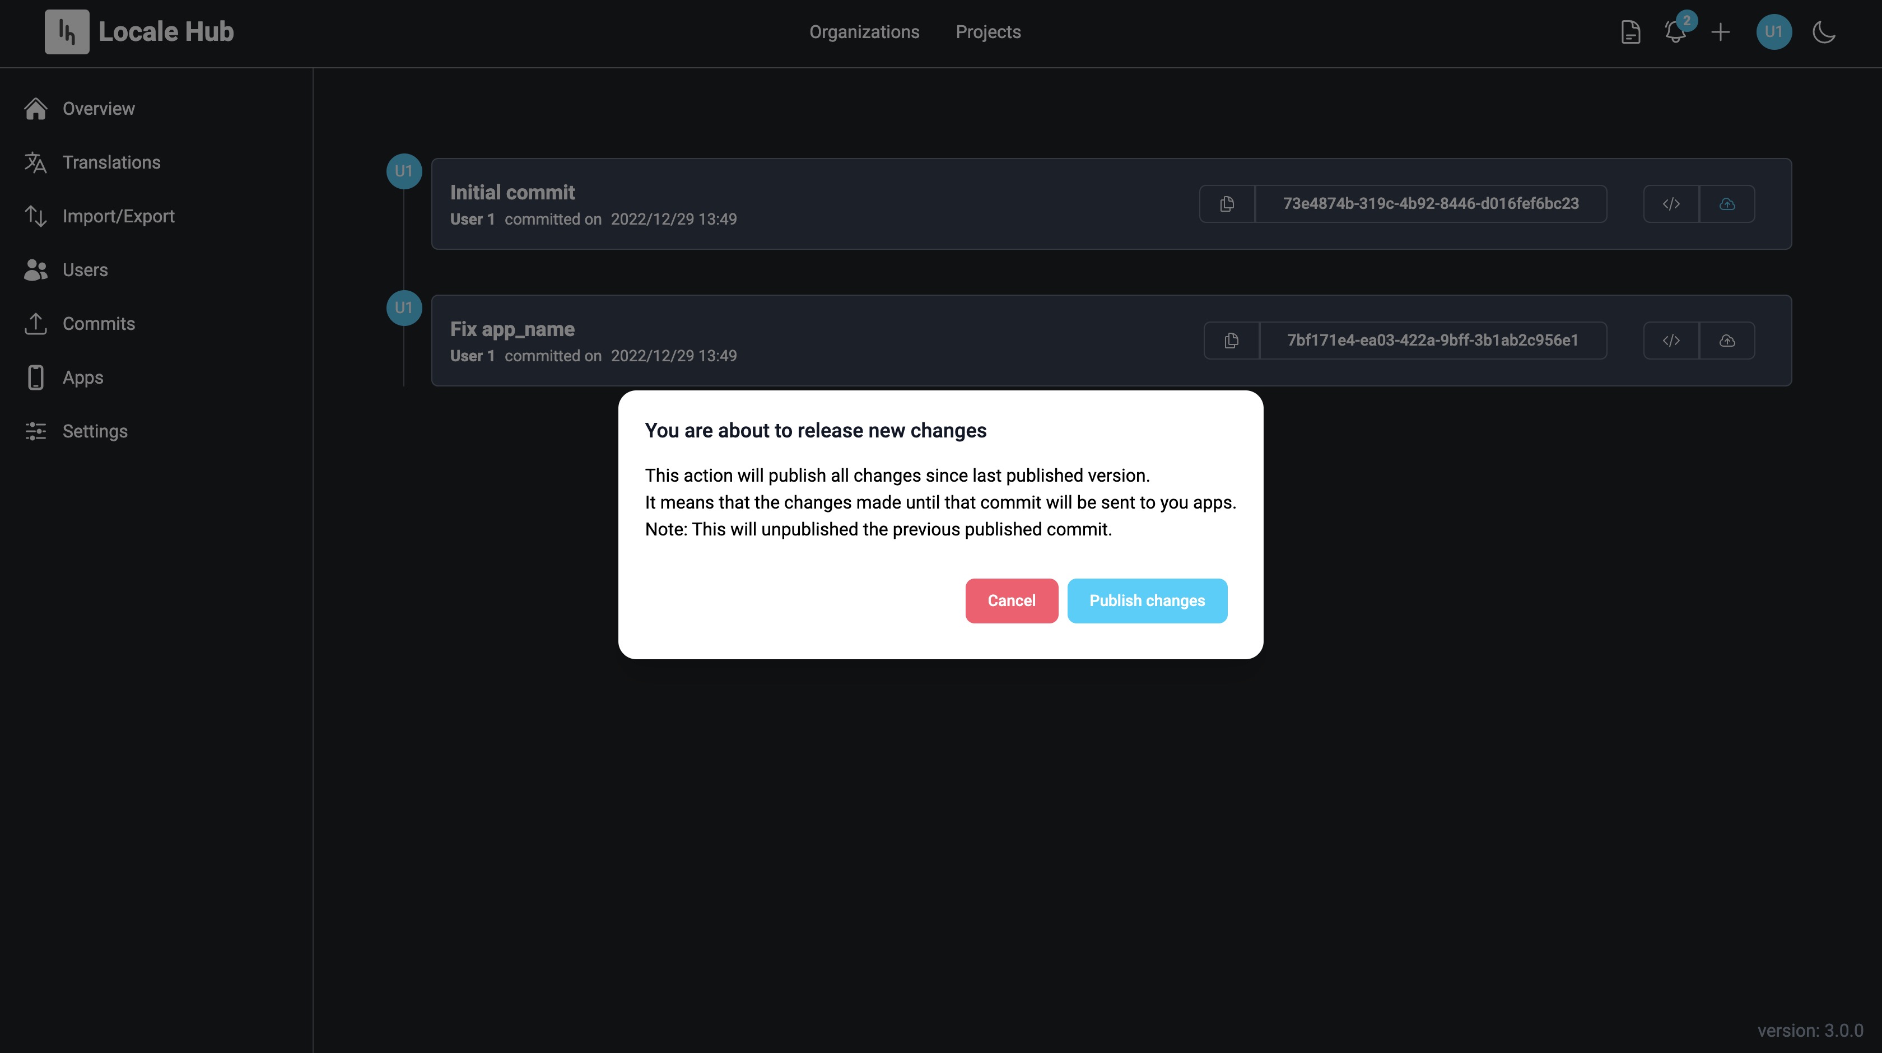Screen dimensions: 1882x1053
Task: Toggle dark mode moon icon
Action: (1824, 32)
